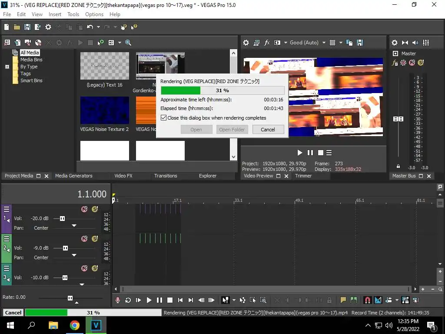Enable Snapping magnet icon
Viewport: 445px width, 334px height.
tap(368, 300)
